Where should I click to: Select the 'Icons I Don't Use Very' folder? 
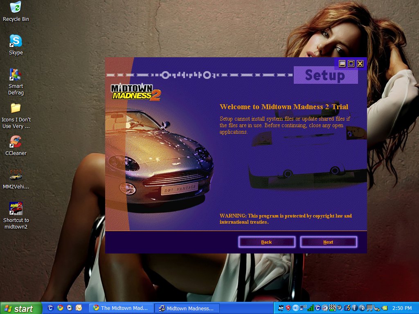point(16,115)
